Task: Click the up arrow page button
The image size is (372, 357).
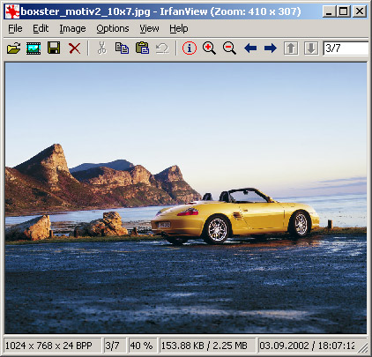Action: click(x=291, y=48)
